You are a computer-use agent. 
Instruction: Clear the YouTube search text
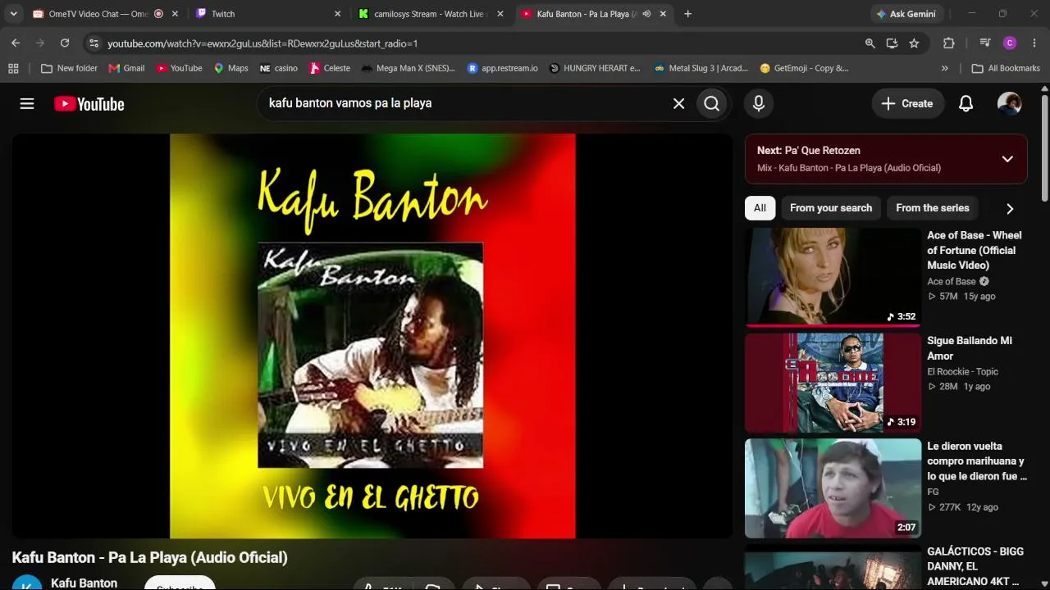(678, 103)
